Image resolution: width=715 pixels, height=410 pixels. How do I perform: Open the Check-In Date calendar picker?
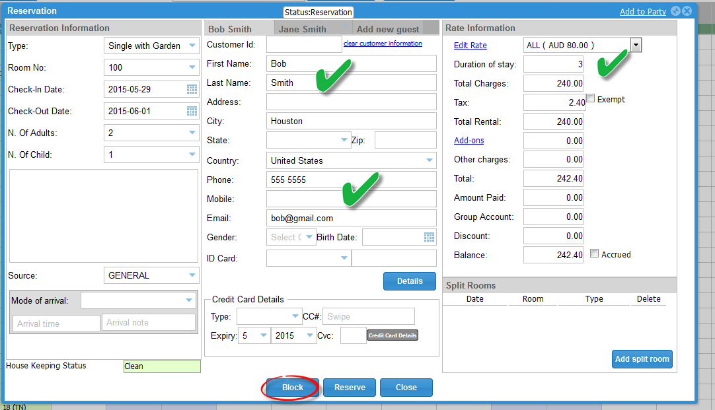(x=192, y=90)
